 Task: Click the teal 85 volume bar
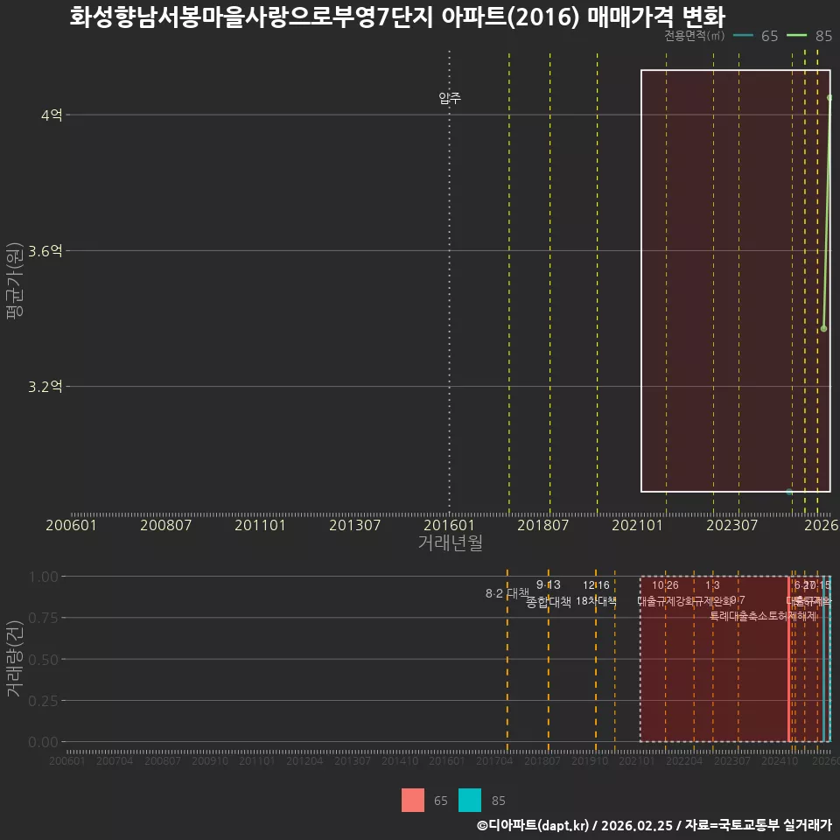[x=824, y=659]
